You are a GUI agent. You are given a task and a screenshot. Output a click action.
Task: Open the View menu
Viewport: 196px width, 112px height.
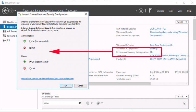[180, 11]
